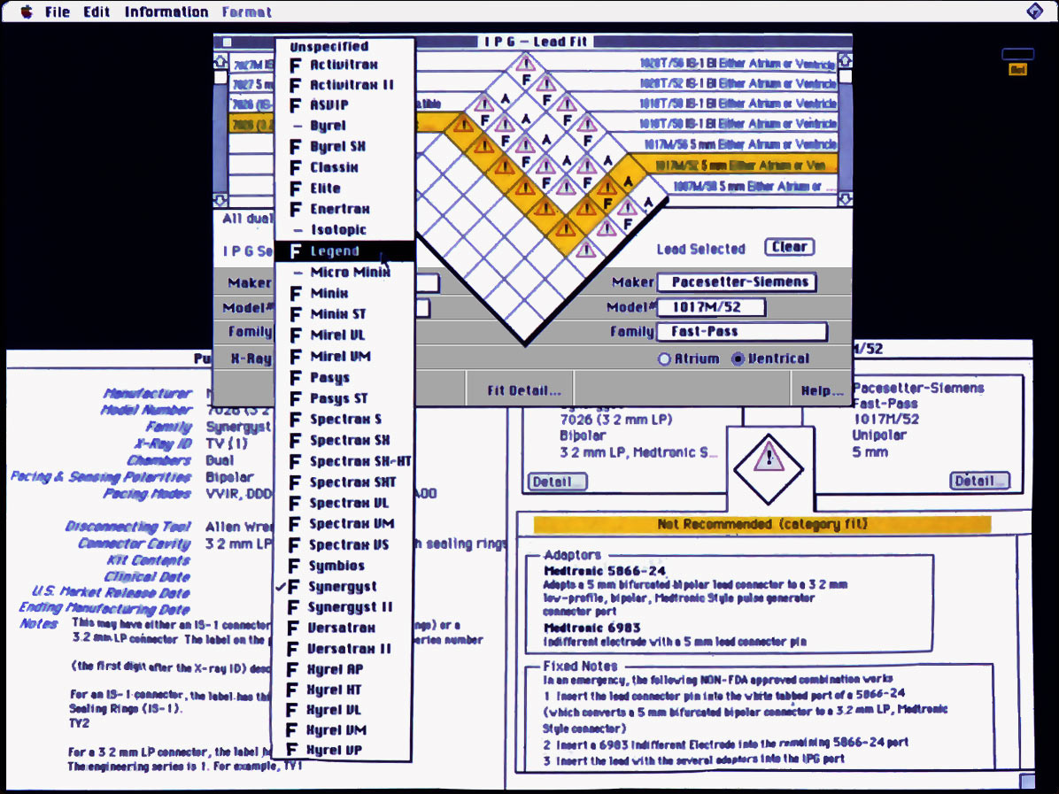The height and width of the screenshot is (794, 1059).
Task: Click the lead Detail button under 5 mm
Action: pyautogui.click(x=980, y=481)
